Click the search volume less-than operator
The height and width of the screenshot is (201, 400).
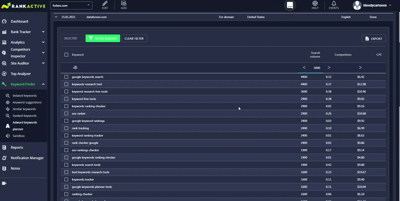click(304, 67)
